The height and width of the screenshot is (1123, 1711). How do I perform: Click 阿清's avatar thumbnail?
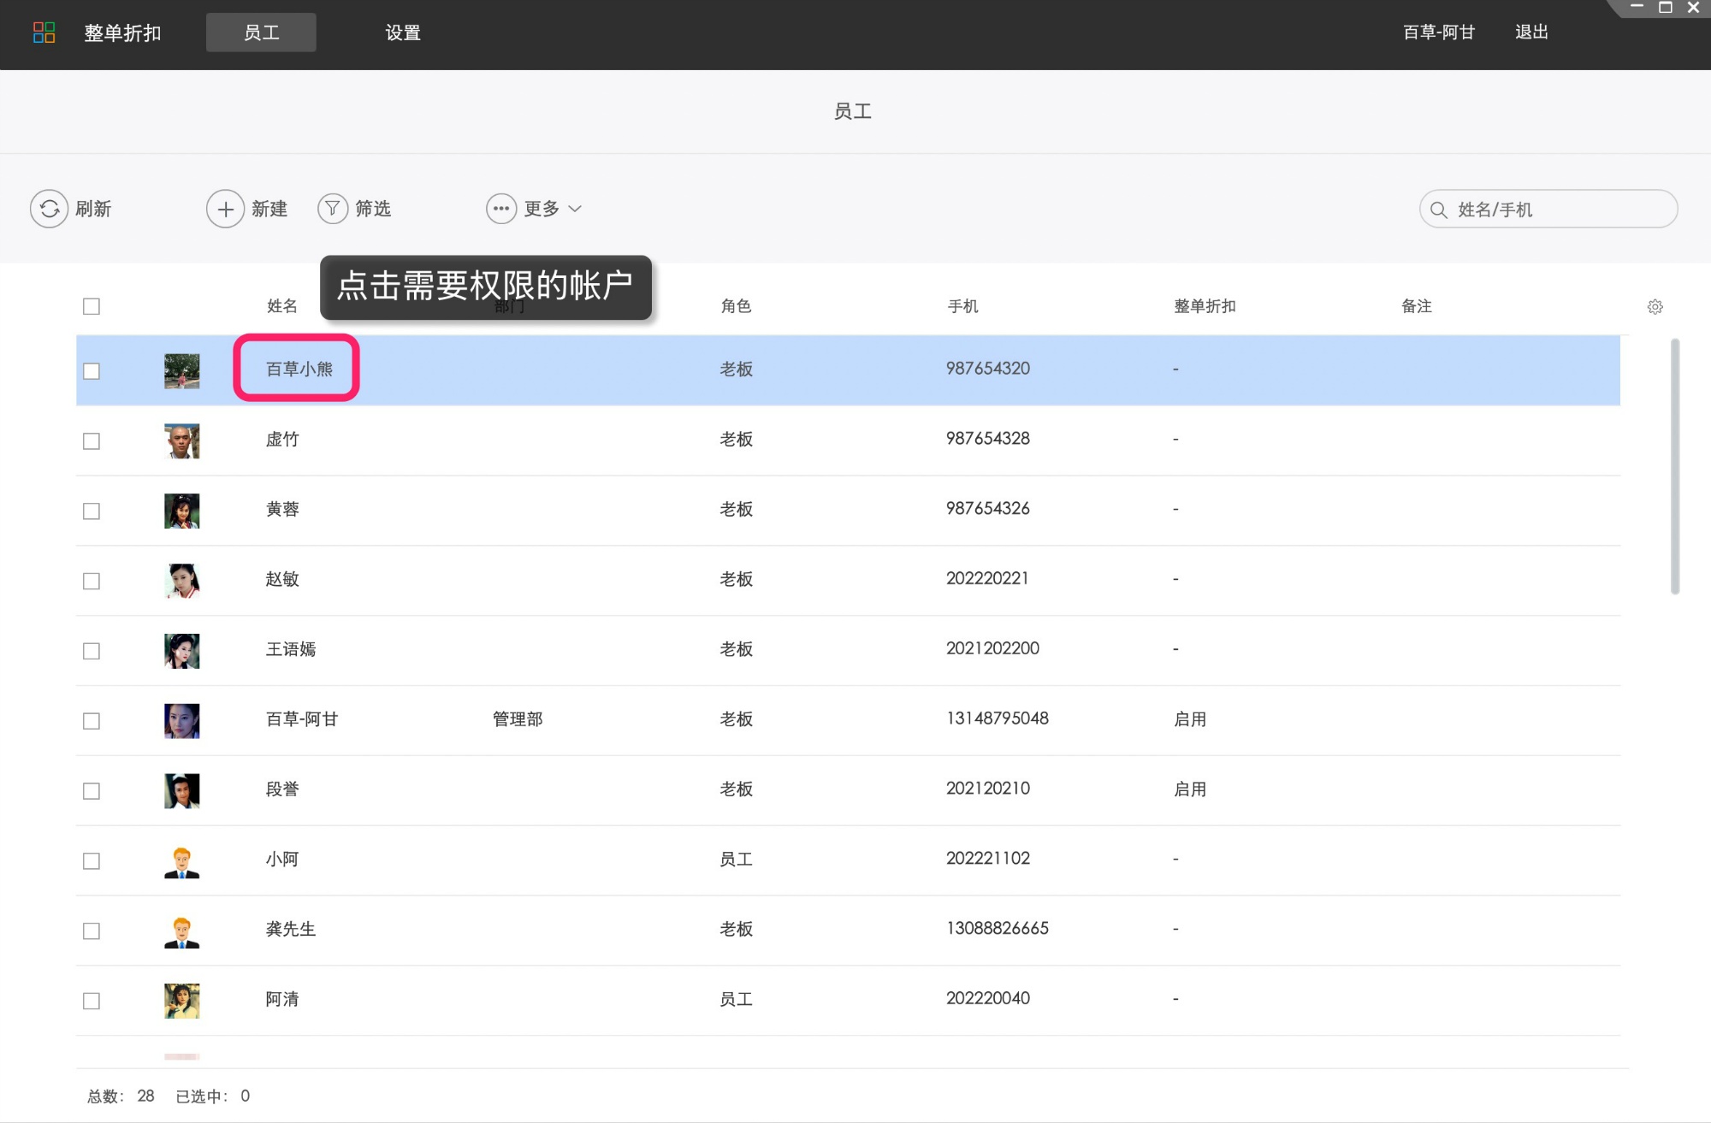click(x=181, y=1001)
